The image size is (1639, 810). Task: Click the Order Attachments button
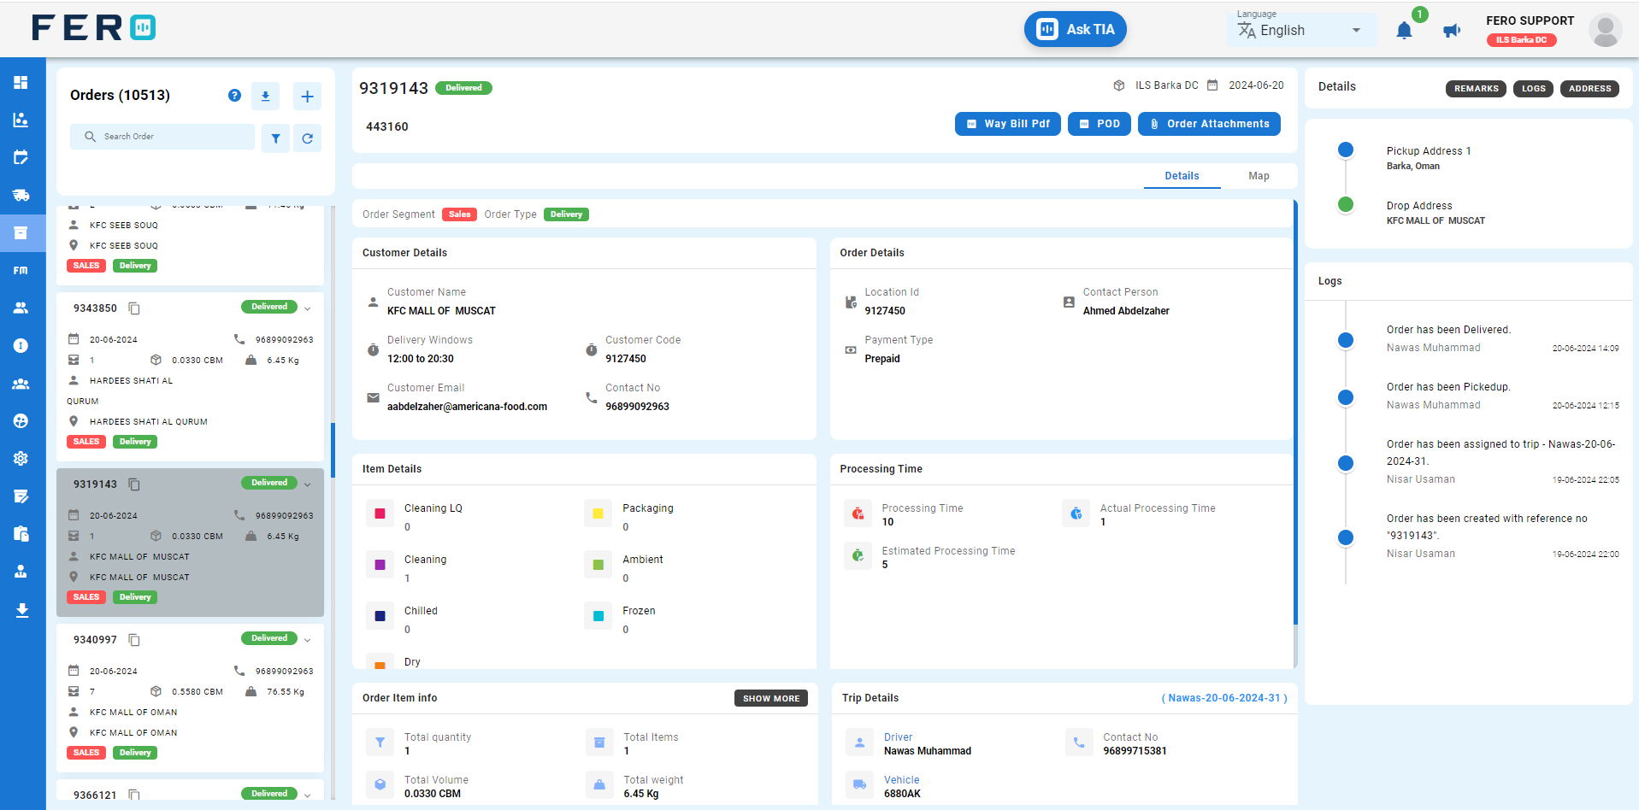click(x=1209, y=124)
